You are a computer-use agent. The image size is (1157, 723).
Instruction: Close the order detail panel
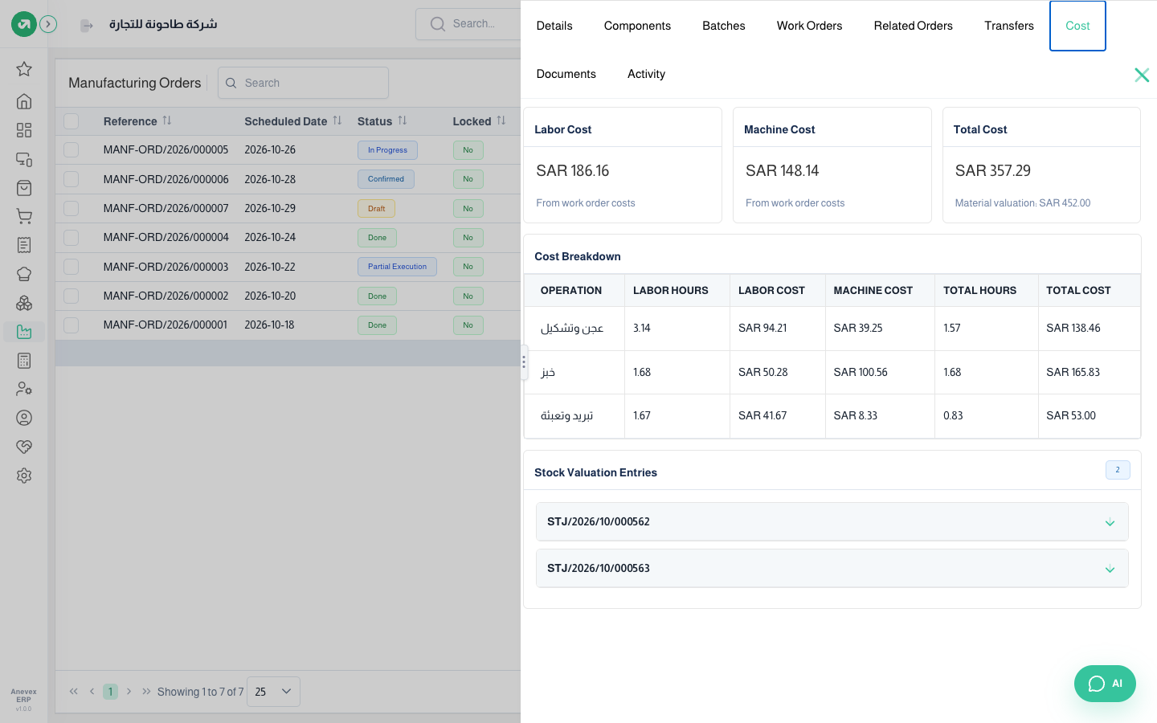[x=1142, y=75]
